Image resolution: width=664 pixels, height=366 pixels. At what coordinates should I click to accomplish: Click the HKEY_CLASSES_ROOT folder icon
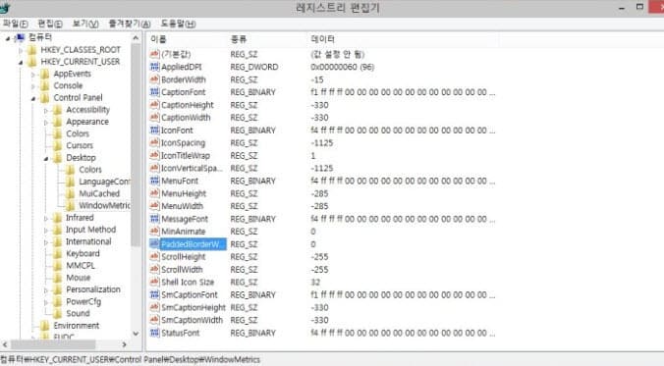point(32,50)
